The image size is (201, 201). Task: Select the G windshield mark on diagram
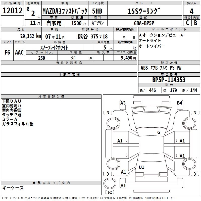coord(159,132)
